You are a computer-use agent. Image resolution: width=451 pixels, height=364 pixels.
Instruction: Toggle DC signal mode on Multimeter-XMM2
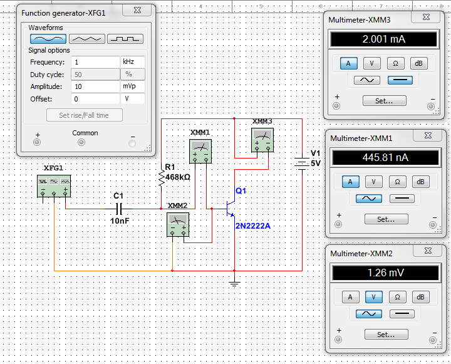coord(401,314)
